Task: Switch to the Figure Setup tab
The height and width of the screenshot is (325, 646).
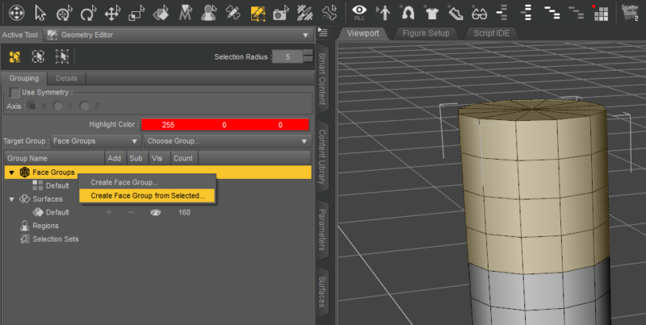Action: point(426,33)
